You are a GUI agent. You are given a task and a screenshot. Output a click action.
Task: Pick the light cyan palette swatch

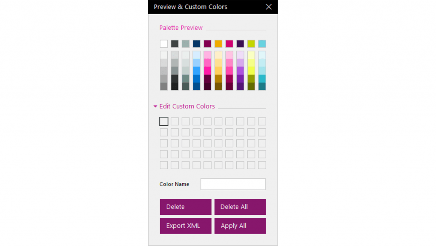pyautogui.click(x=262, y=44)
